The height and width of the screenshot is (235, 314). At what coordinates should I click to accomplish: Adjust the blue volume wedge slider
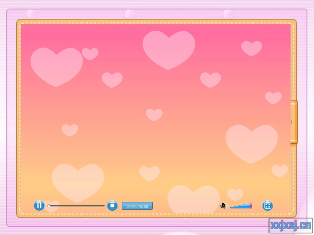(241, 206)
